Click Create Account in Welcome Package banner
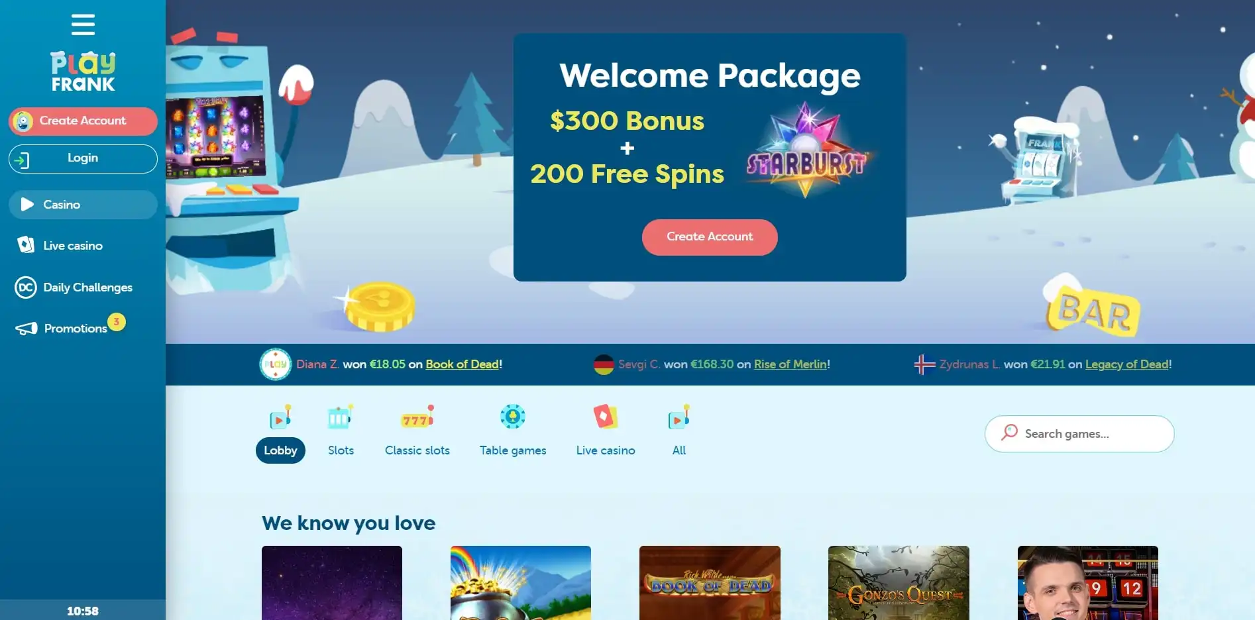This screenshot has width=1255, height=620. 710,237
